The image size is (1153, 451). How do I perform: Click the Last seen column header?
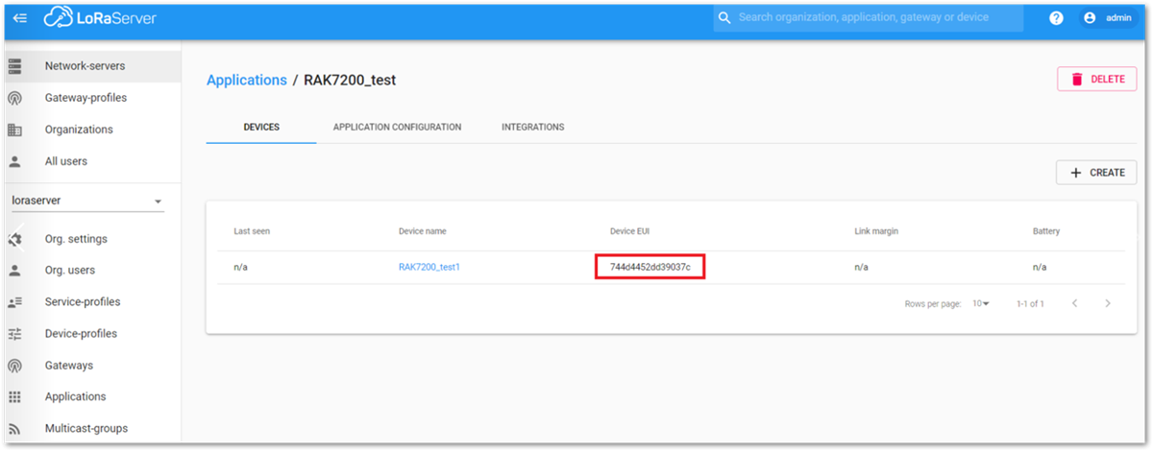252,231
